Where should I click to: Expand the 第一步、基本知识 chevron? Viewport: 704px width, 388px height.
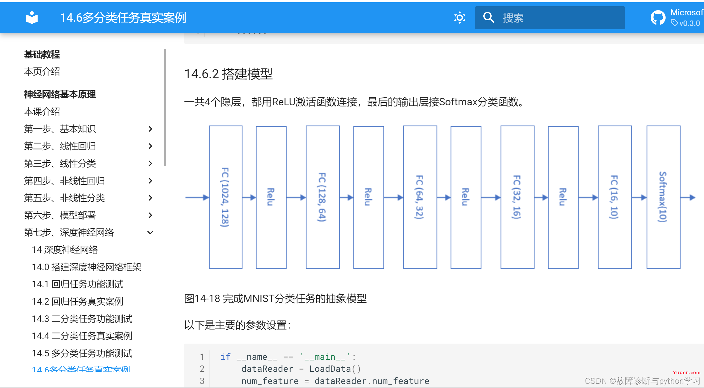pos(150,129)
